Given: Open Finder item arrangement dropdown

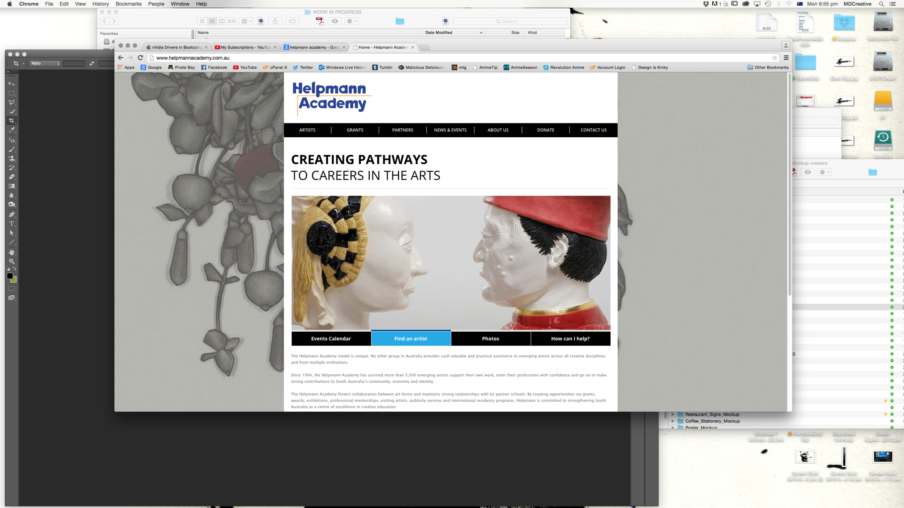Looking at the screenshot, I should 246,21.
